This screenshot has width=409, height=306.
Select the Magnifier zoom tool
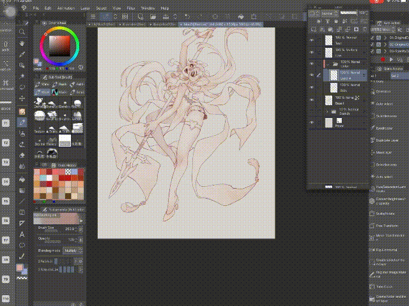coord(22,31)
